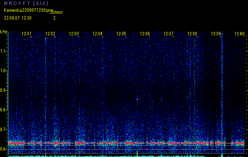Click the 1.1 kHz frequency label
The height and width of the screenshot is (157, 248).
(3, 51)
